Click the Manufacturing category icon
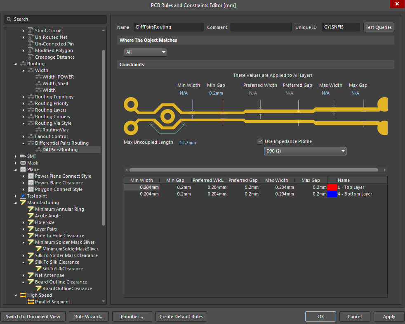 (x=24, y=202)
